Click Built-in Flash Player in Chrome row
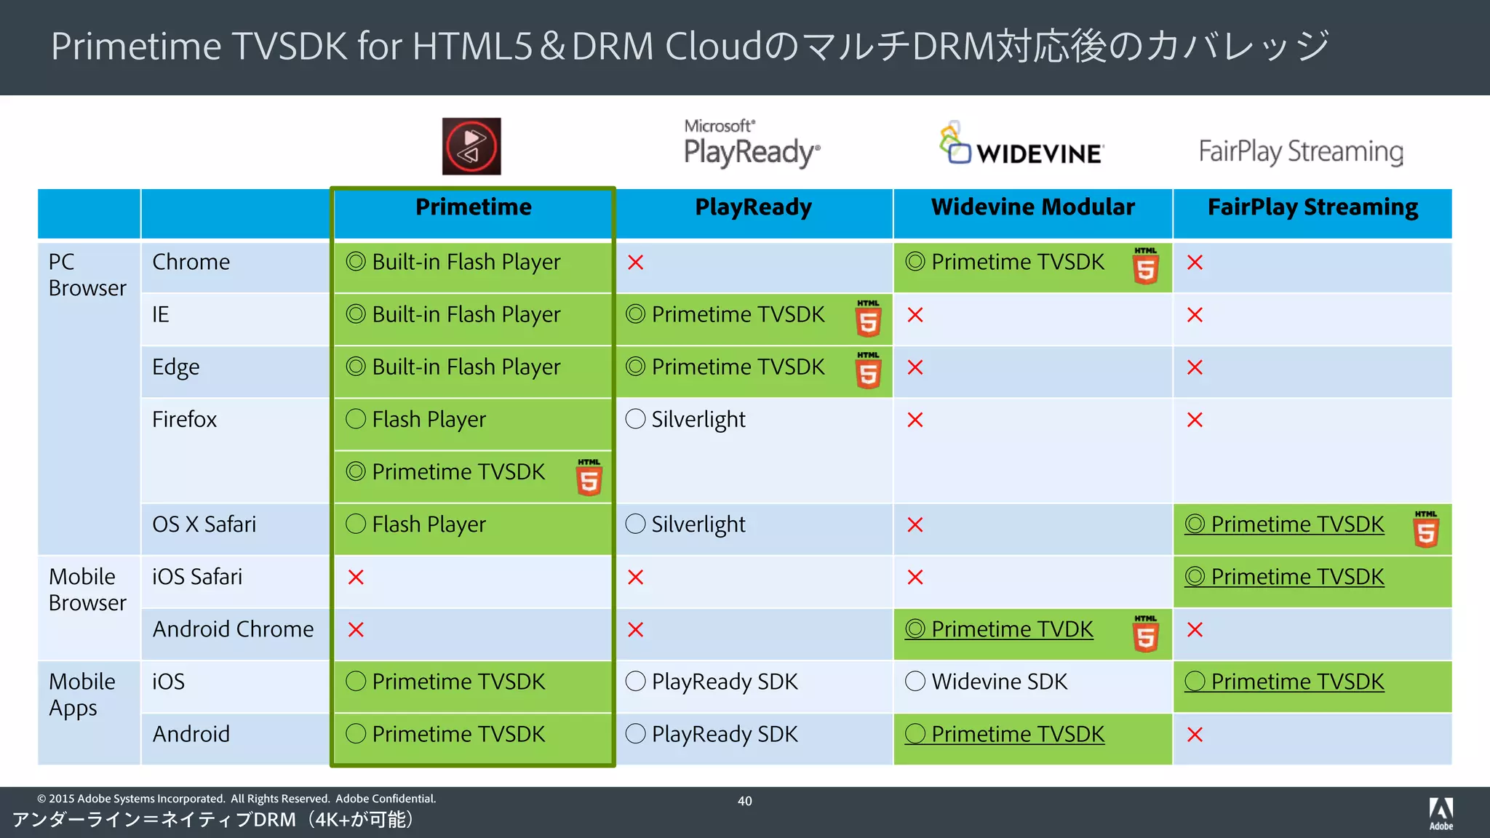This screenshot has width=1490, height=838. [x=466, y=262]
